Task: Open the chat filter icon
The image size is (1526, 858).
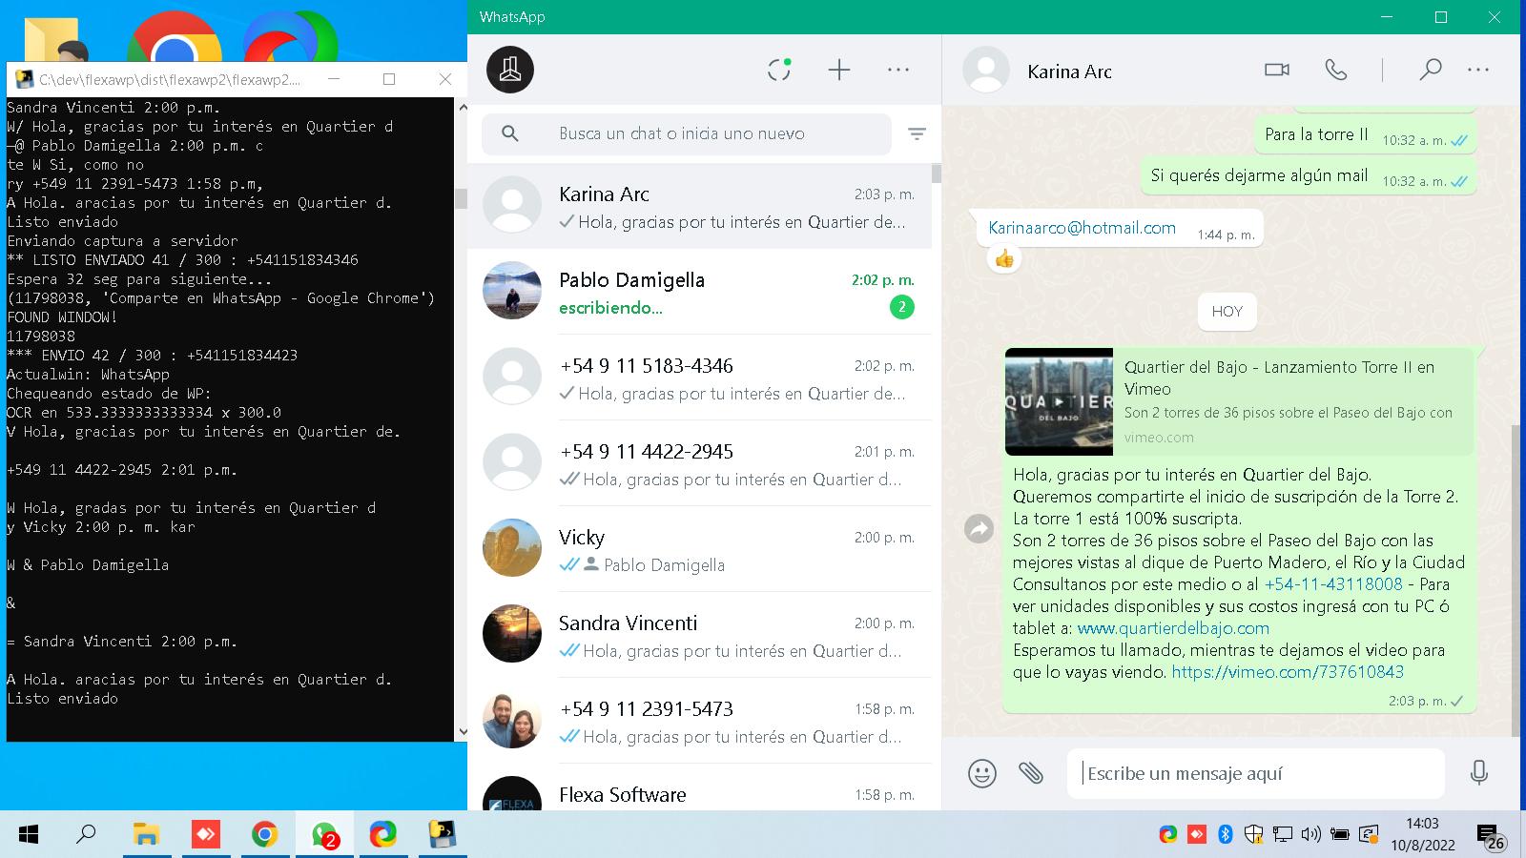Action: click(x=917, y=134)
